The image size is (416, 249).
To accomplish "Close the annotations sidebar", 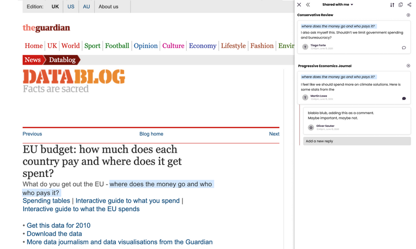I will click(x=299, y=5).
